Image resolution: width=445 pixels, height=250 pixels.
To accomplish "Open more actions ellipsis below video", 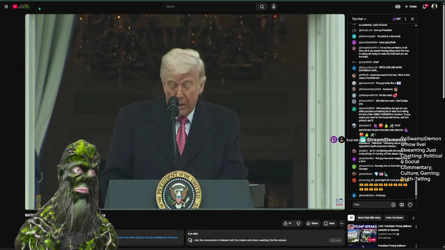I will 342,224.
